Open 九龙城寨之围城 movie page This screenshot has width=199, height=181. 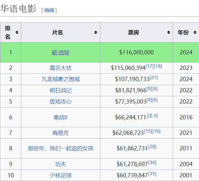[61, 79]
